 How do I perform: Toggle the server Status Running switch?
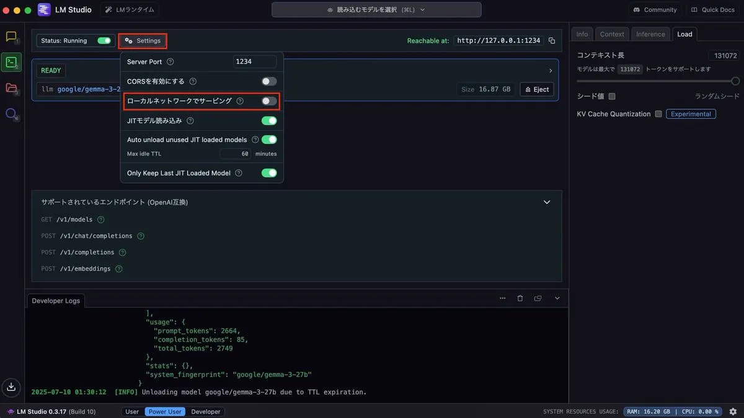104,41
